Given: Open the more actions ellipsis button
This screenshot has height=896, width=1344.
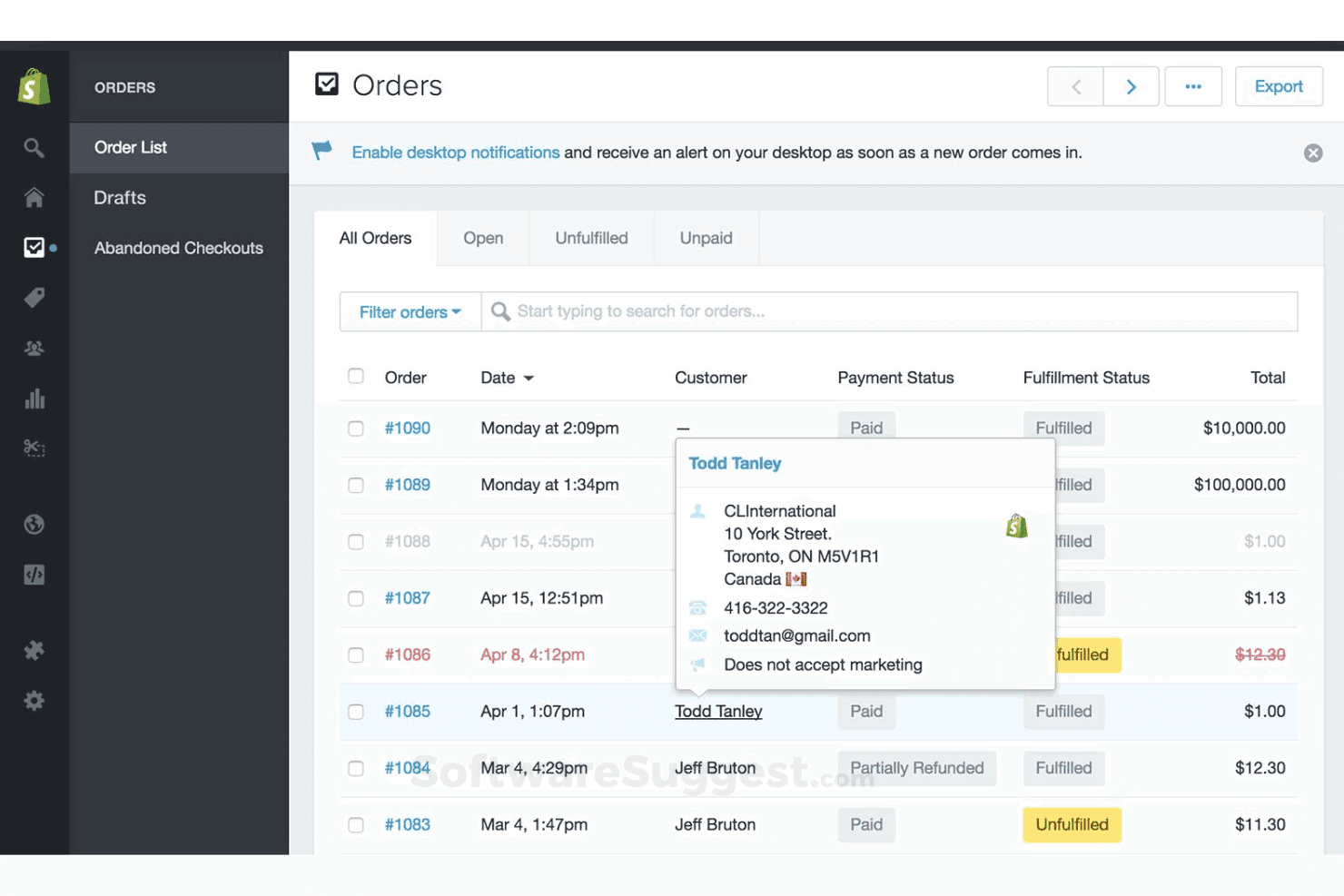Looking at the screenshot, I should pyautogui.click(x=1193, y=86).
